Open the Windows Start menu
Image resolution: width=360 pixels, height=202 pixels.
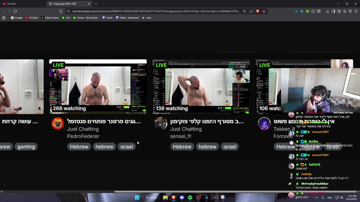tap(137, 198)
